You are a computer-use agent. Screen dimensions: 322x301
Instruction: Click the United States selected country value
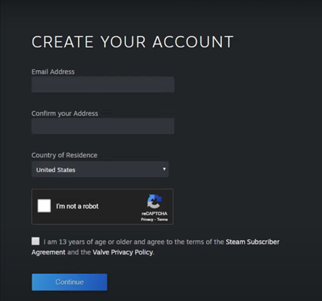click(56, 170)
